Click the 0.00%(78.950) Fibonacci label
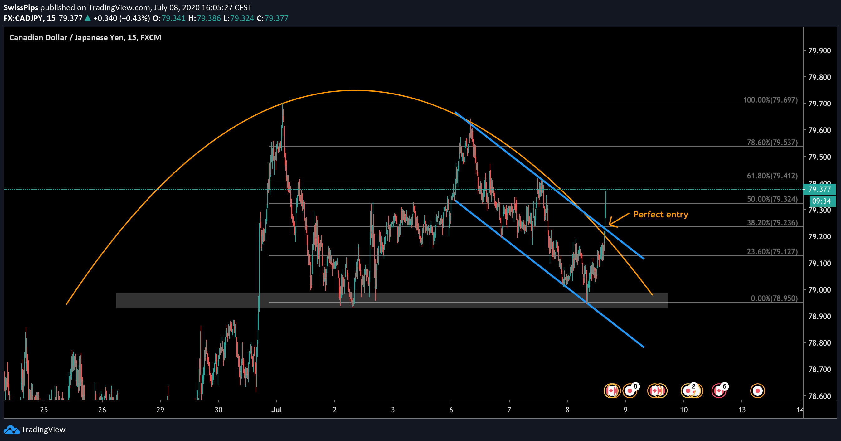 [774, 298]
